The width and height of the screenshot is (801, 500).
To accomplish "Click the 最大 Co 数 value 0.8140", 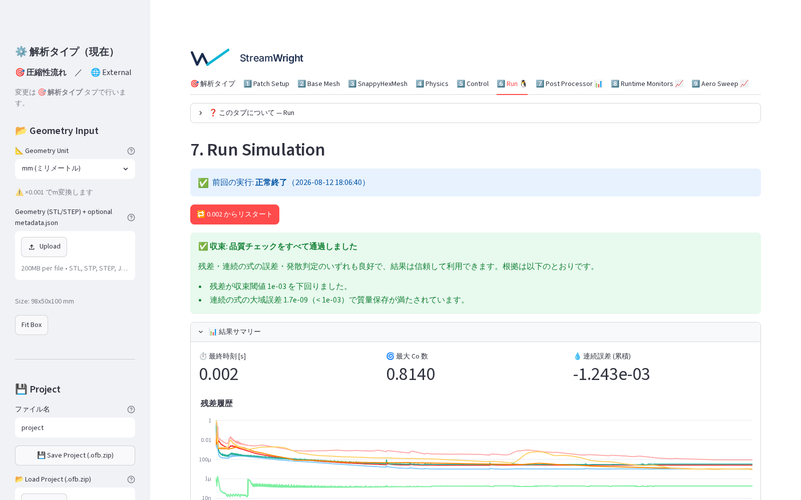I will [411, 374].
